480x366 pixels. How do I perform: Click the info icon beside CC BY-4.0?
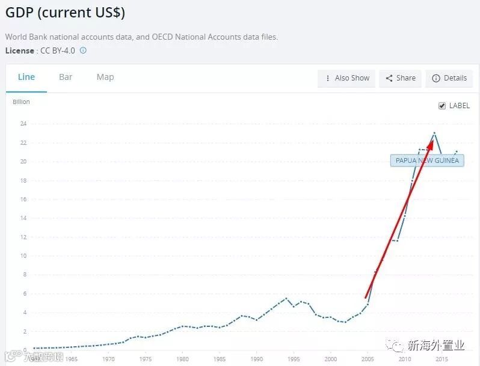(83, 50)
